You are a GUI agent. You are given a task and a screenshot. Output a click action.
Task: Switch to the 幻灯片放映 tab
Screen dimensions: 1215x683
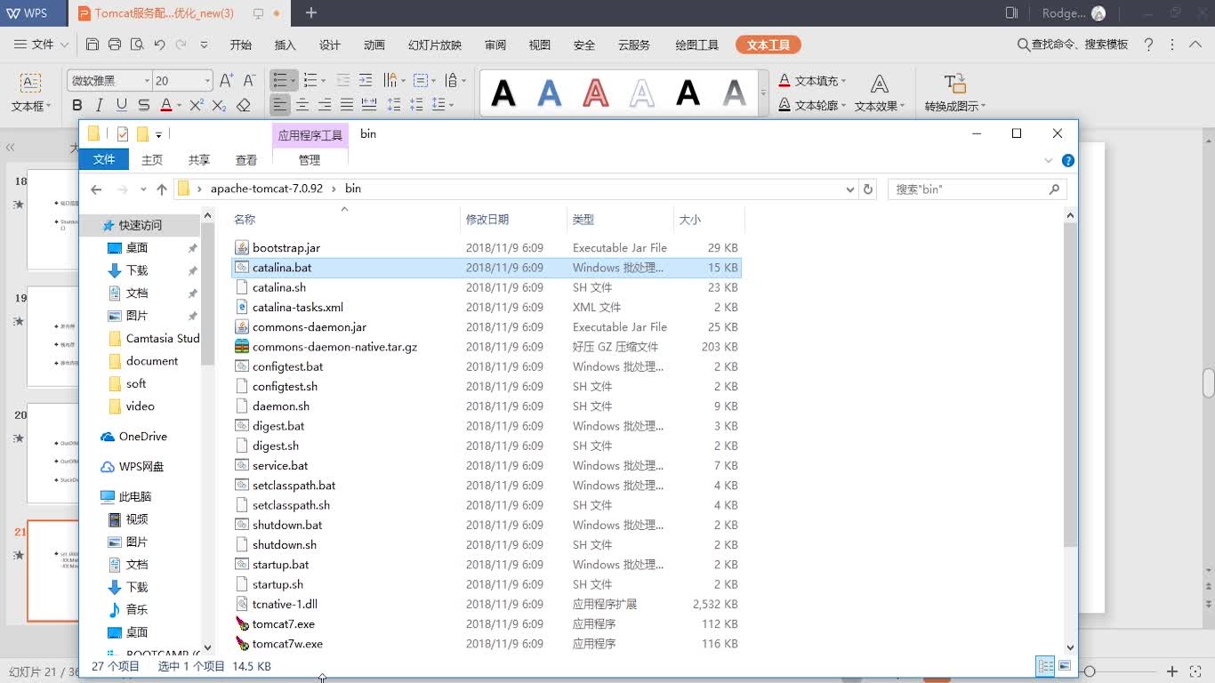(x=435, y=44)
